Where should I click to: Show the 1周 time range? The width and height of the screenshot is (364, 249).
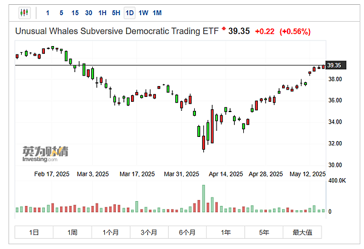coord(72,232)
